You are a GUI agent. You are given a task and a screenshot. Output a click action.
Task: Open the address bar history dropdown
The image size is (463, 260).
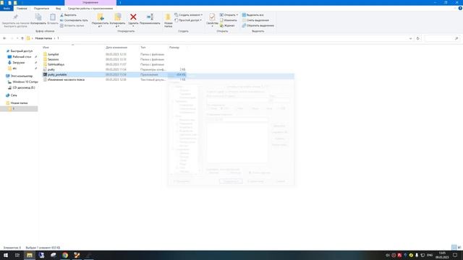click(x=410, y=38)
